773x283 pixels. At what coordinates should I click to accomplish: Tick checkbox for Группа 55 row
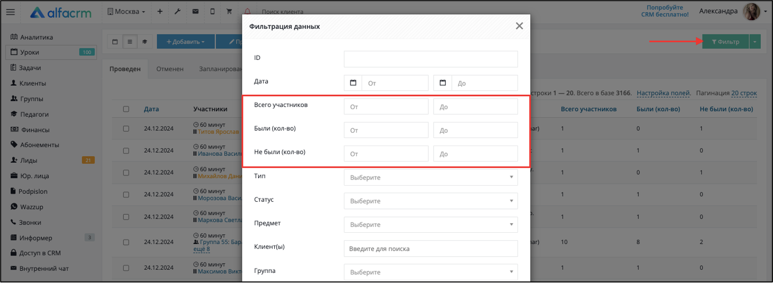126,242
